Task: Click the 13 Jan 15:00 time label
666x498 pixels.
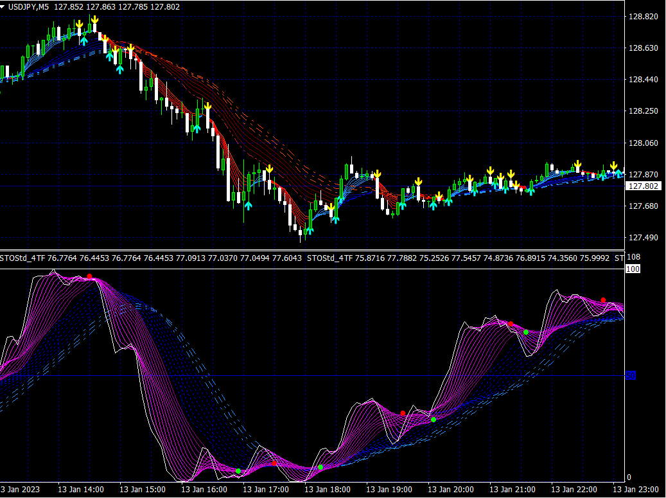Action: 143,490
